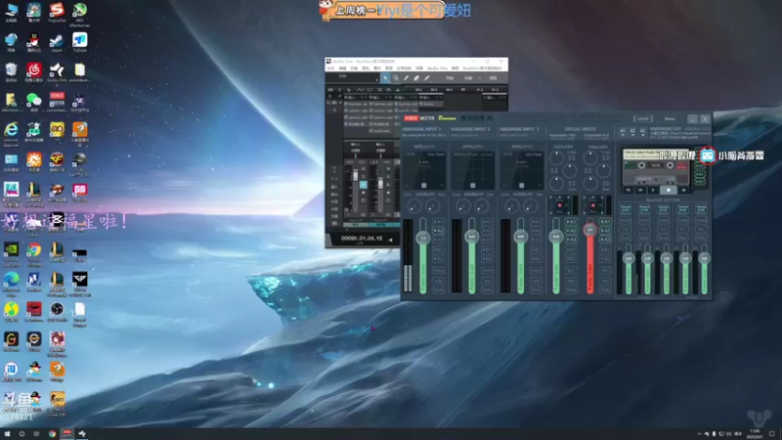Open OBS Studio desktop shortcut
Viewport: 782px width, 440px height.
[57, 312]
